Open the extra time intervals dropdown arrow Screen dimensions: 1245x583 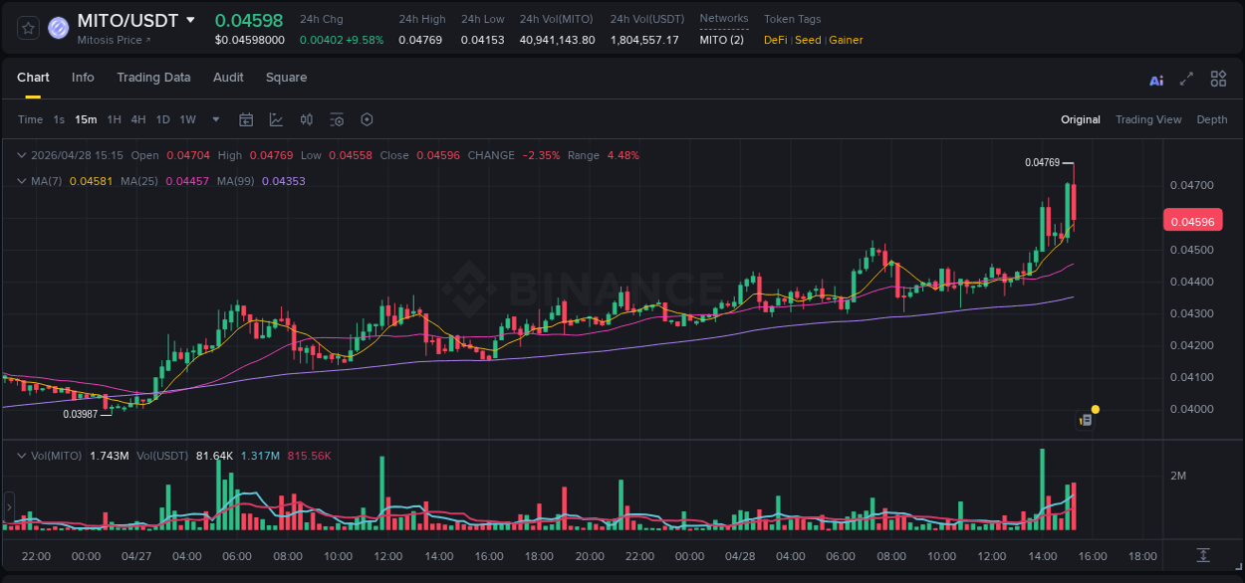[x=214, y=119]
